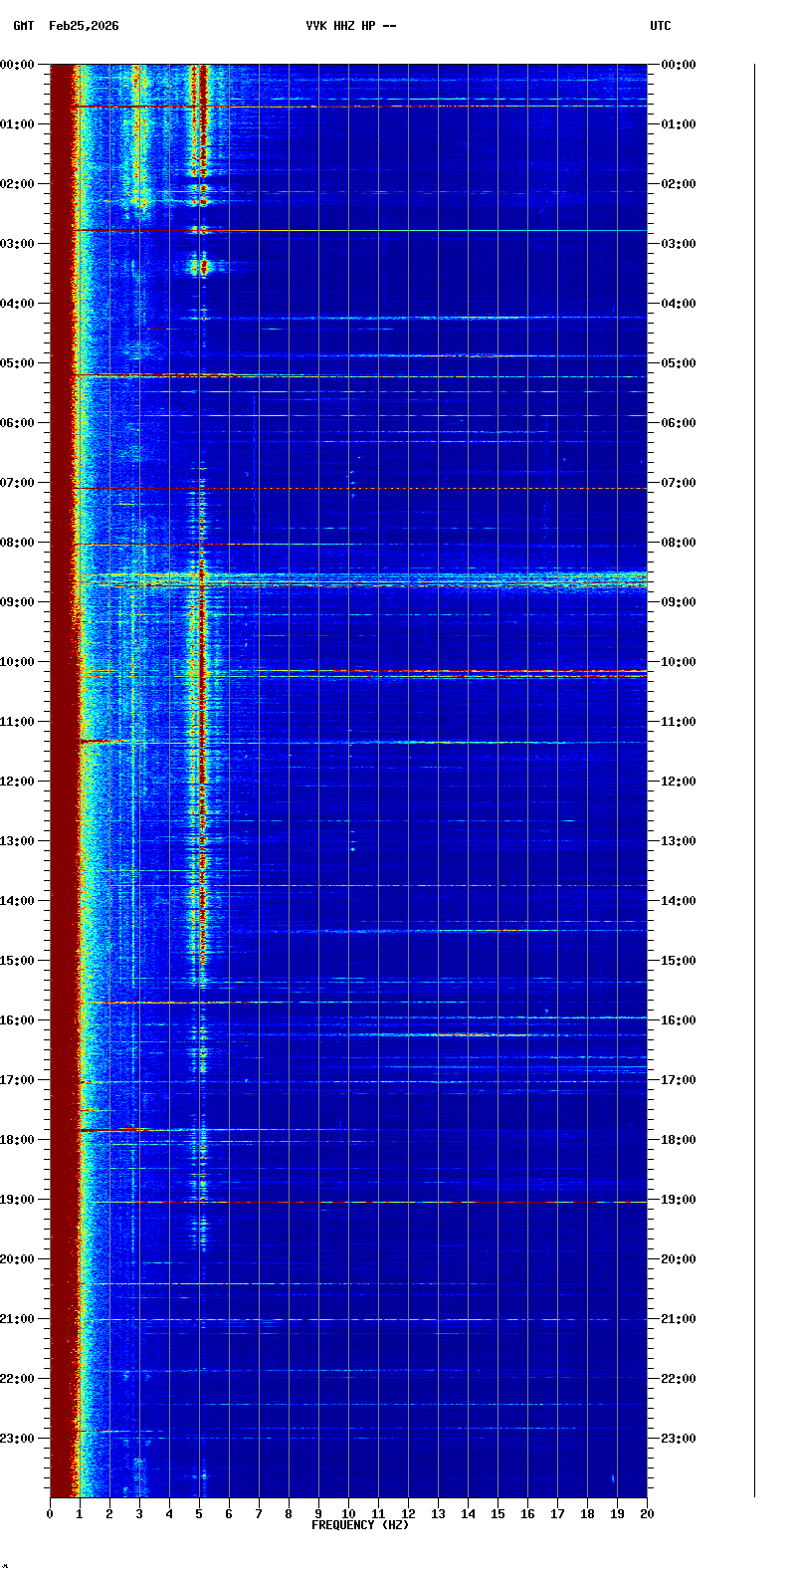This screenshot has width=798, height=1577.
Task: Select the 23:00 mark on left GMT axis
Action: [x=20, y=1439]
